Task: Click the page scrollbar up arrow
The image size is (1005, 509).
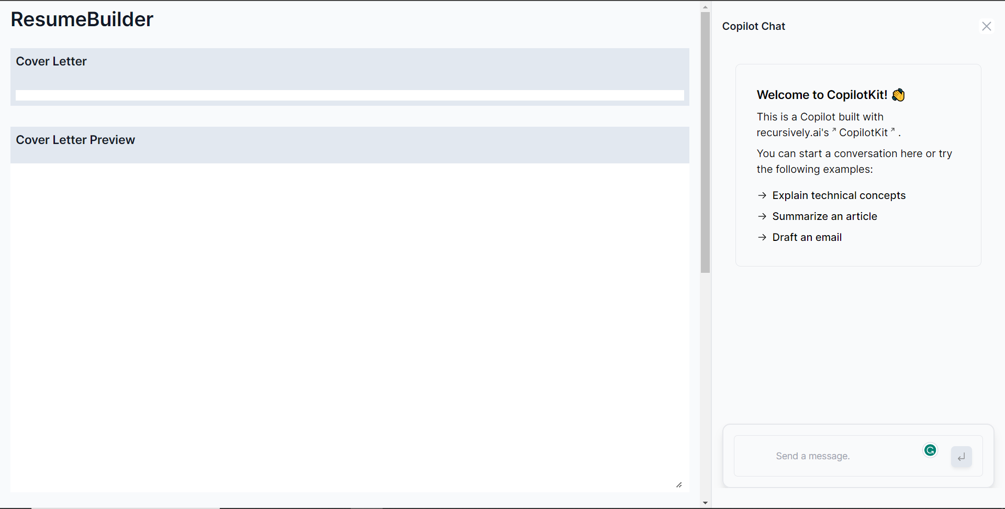Action: coord(705,7)
